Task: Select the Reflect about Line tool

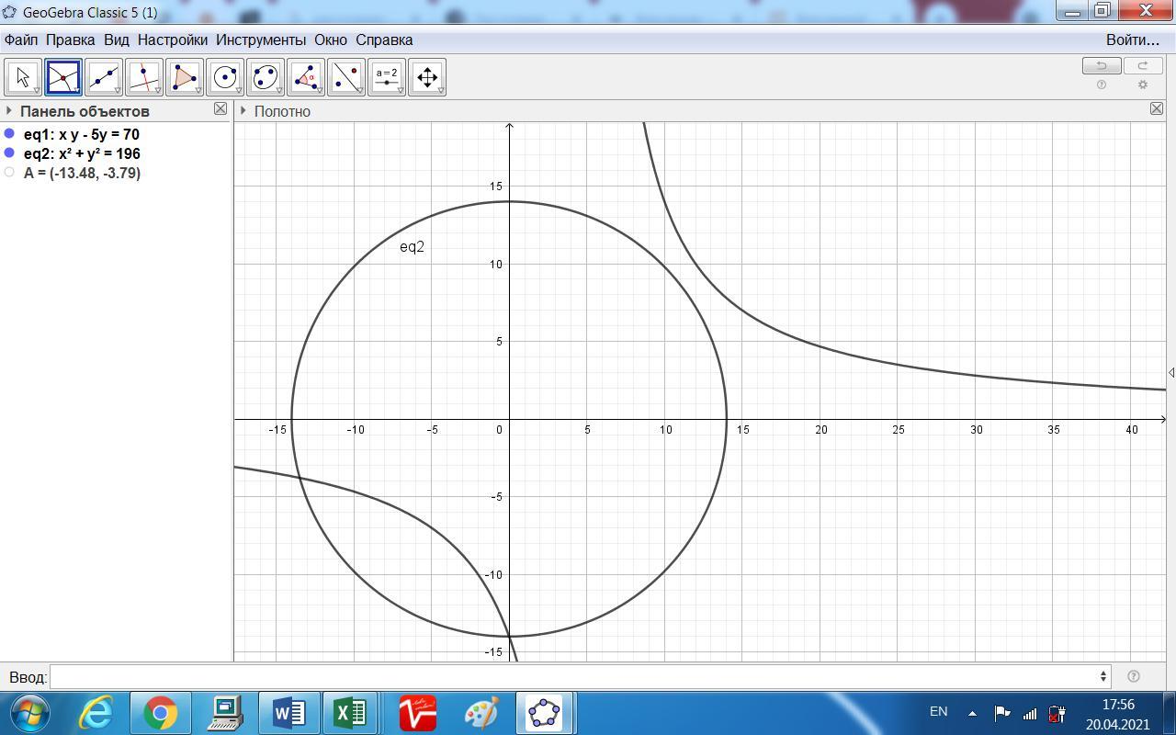Action: pyautogui.click(x=346, y=78)
